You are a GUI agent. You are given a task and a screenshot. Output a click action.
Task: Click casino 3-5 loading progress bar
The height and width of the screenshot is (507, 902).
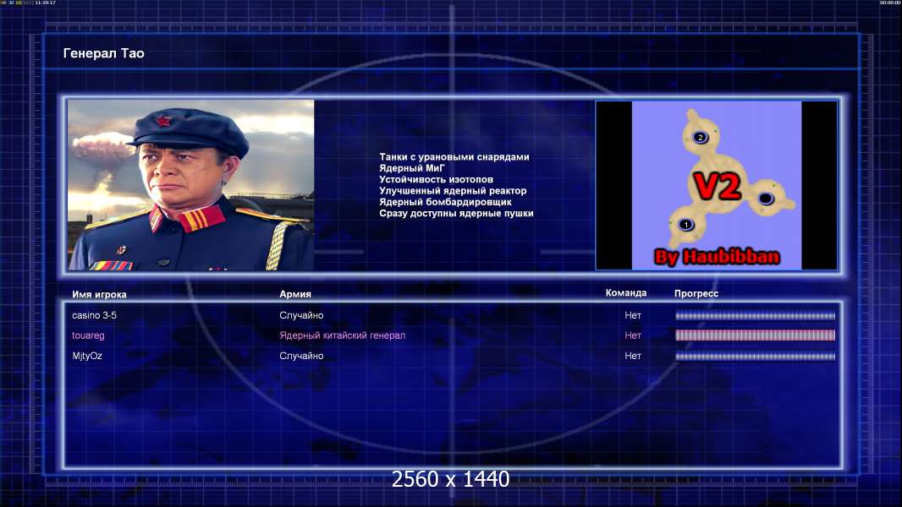(x=755, y=316)
